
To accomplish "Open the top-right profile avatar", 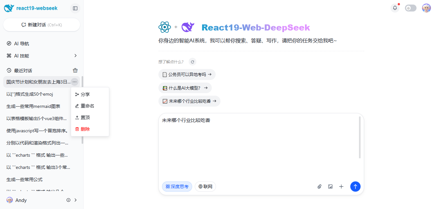I will [426, 8].
